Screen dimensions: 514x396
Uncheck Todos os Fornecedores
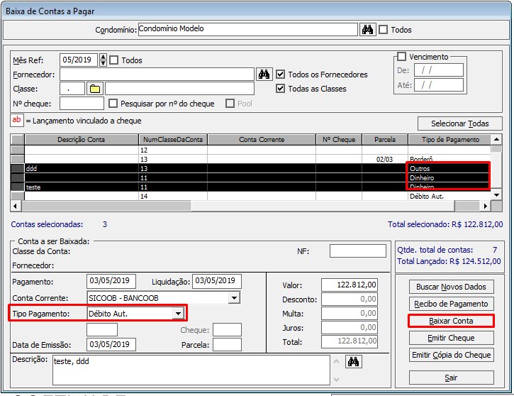pos(280,75)
